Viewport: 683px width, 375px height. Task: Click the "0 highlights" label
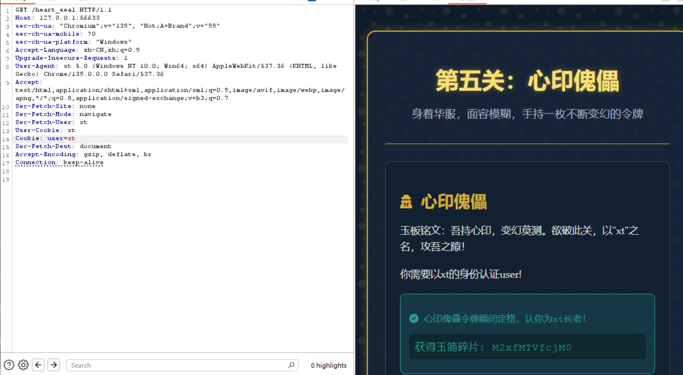[328, 365]
